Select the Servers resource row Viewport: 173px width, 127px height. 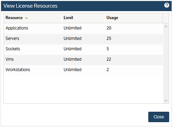[x=83, y=39]
